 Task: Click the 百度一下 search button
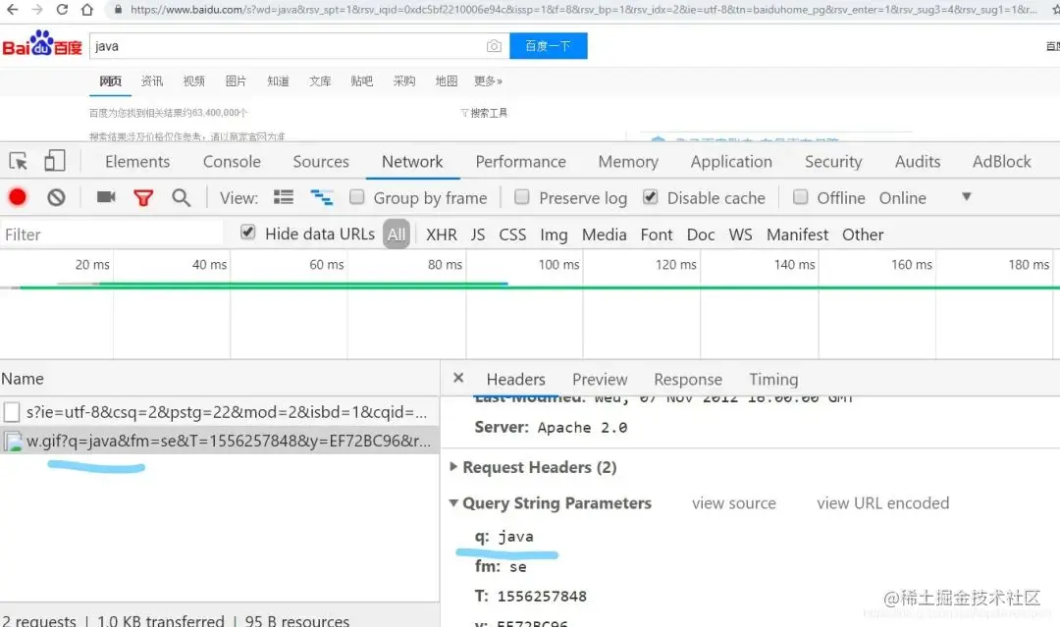click(x=549, y=46)
